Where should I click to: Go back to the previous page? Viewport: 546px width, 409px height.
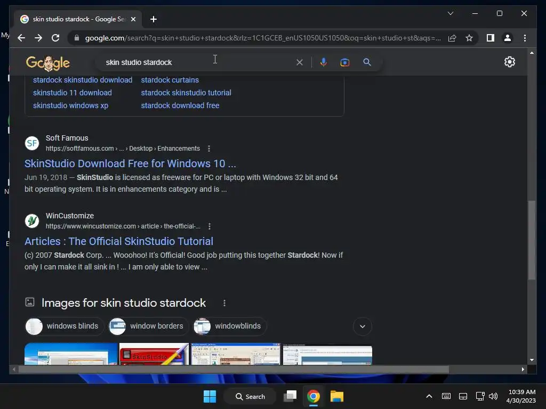(21, 38)
